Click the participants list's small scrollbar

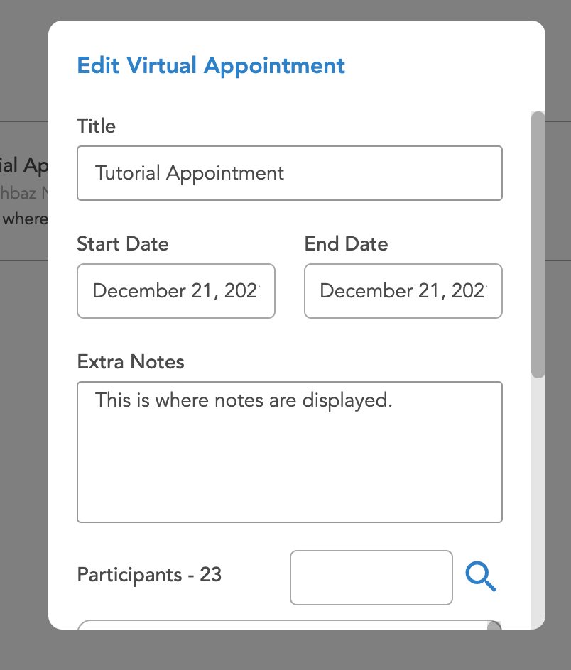[x=494, y=625]
